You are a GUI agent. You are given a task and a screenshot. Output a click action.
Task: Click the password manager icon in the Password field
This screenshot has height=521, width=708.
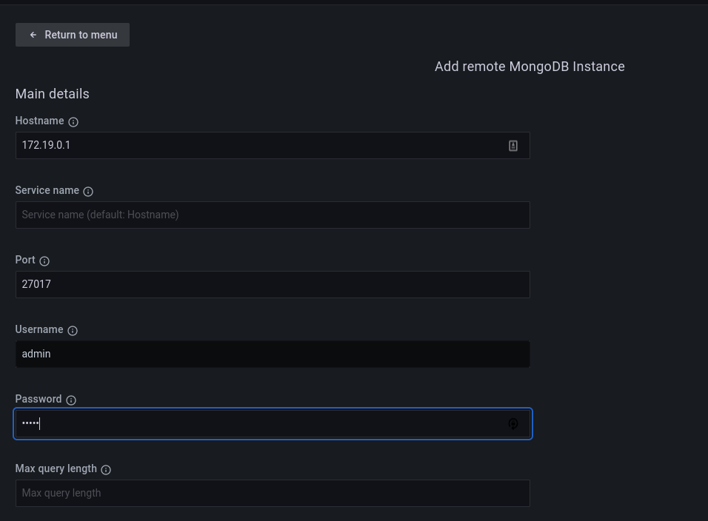click(x=513, y=423)
